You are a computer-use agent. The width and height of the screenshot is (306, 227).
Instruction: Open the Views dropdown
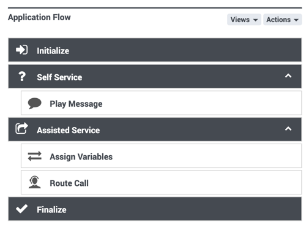[244, 20]
